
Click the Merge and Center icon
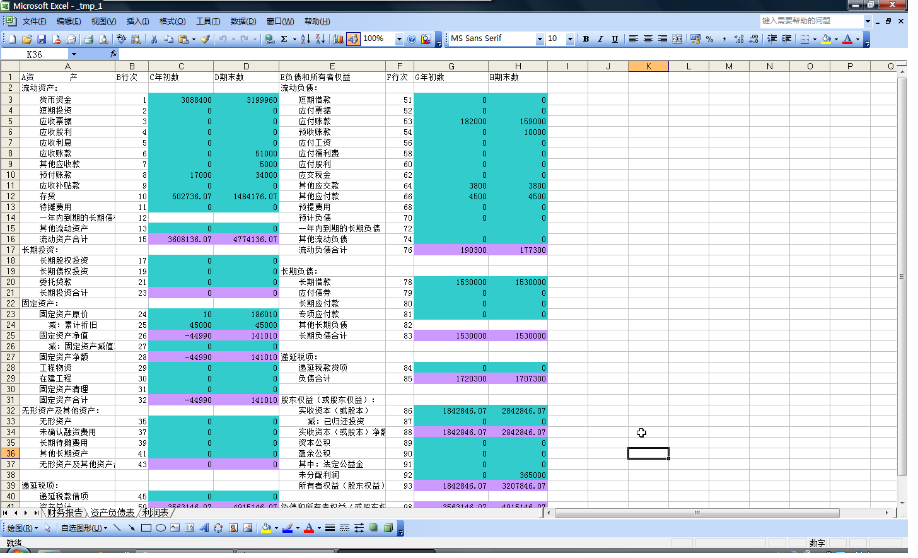(x=677, y=39)
